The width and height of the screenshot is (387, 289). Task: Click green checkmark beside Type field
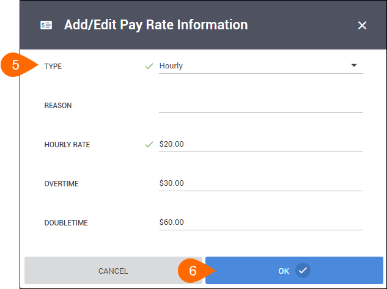pos(149,66)
